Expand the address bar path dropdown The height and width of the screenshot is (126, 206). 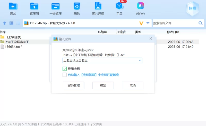148,23
